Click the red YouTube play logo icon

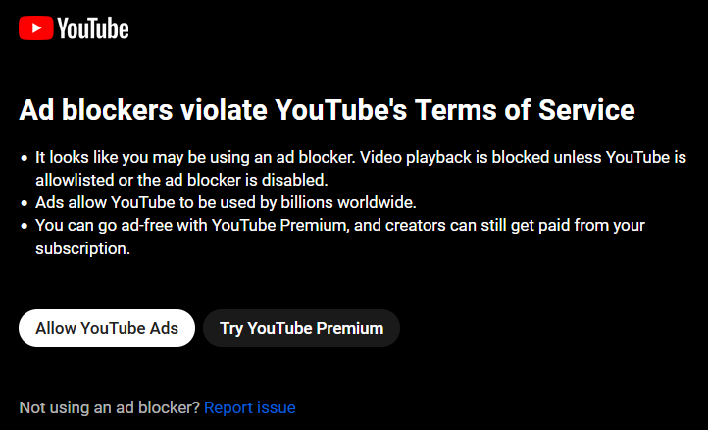(35, 29)
